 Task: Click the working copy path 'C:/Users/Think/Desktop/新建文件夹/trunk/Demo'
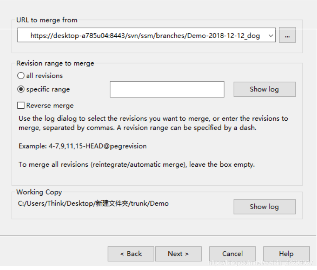(93, 203)
